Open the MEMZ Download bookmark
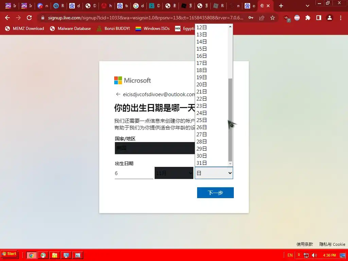The height and width of the screenshot is (261, 348). point(24,29)
